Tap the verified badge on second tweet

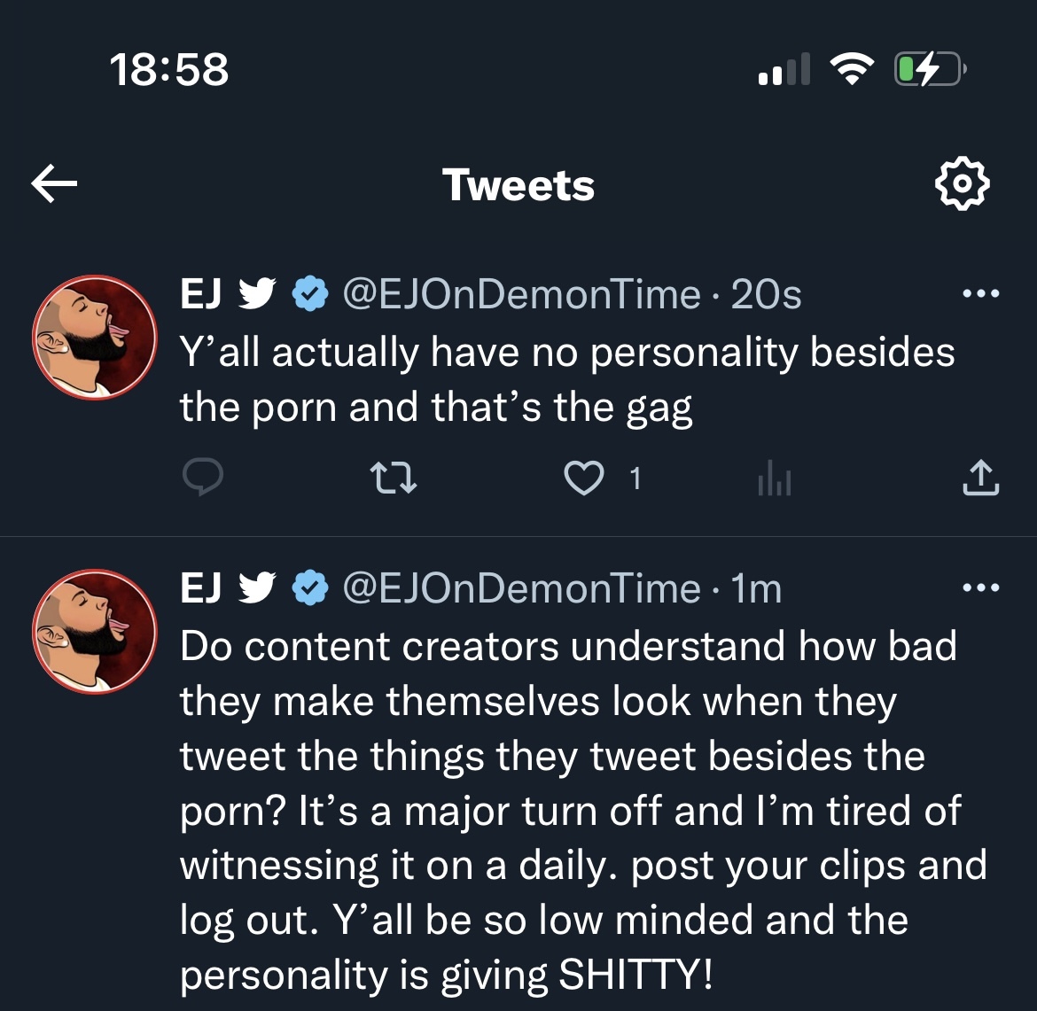tap(310, 588)
